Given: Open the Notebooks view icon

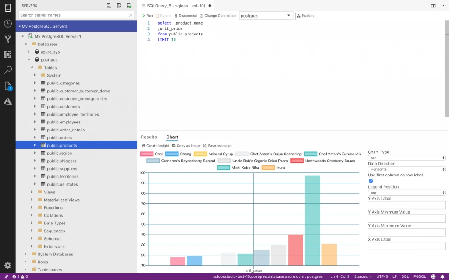Looking at the screenshot, I should tap(7, 86).
